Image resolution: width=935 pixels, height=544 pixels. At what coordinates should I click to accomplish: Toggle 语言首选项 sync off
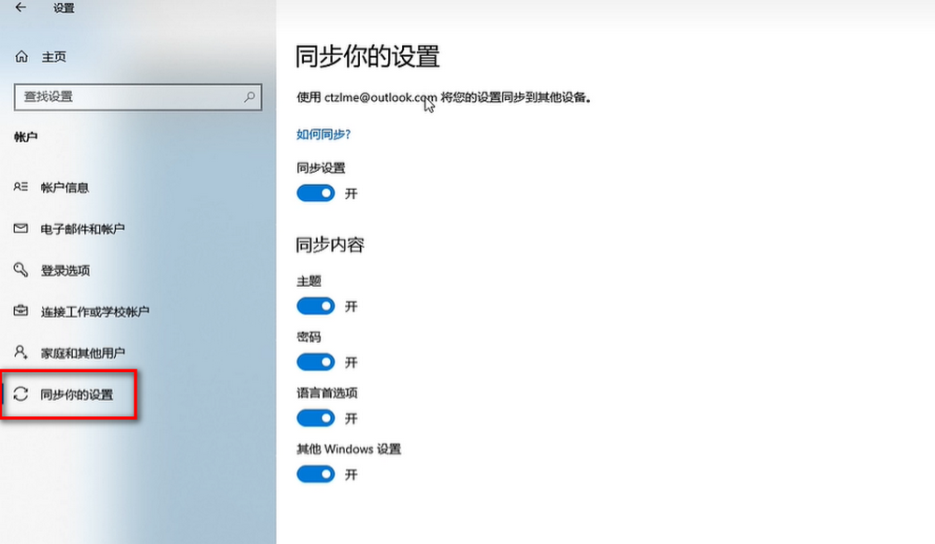pos(315,418)
